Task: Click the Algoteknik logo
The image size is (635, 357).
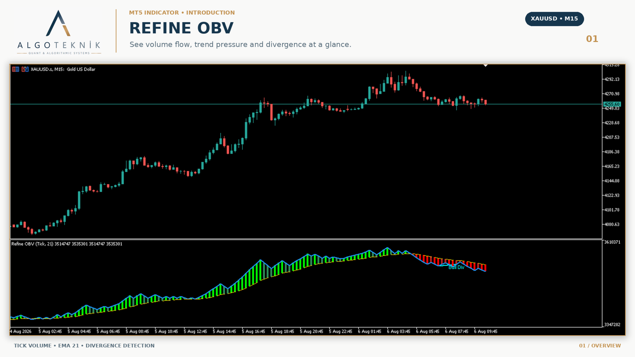Action: click(59, 32)
